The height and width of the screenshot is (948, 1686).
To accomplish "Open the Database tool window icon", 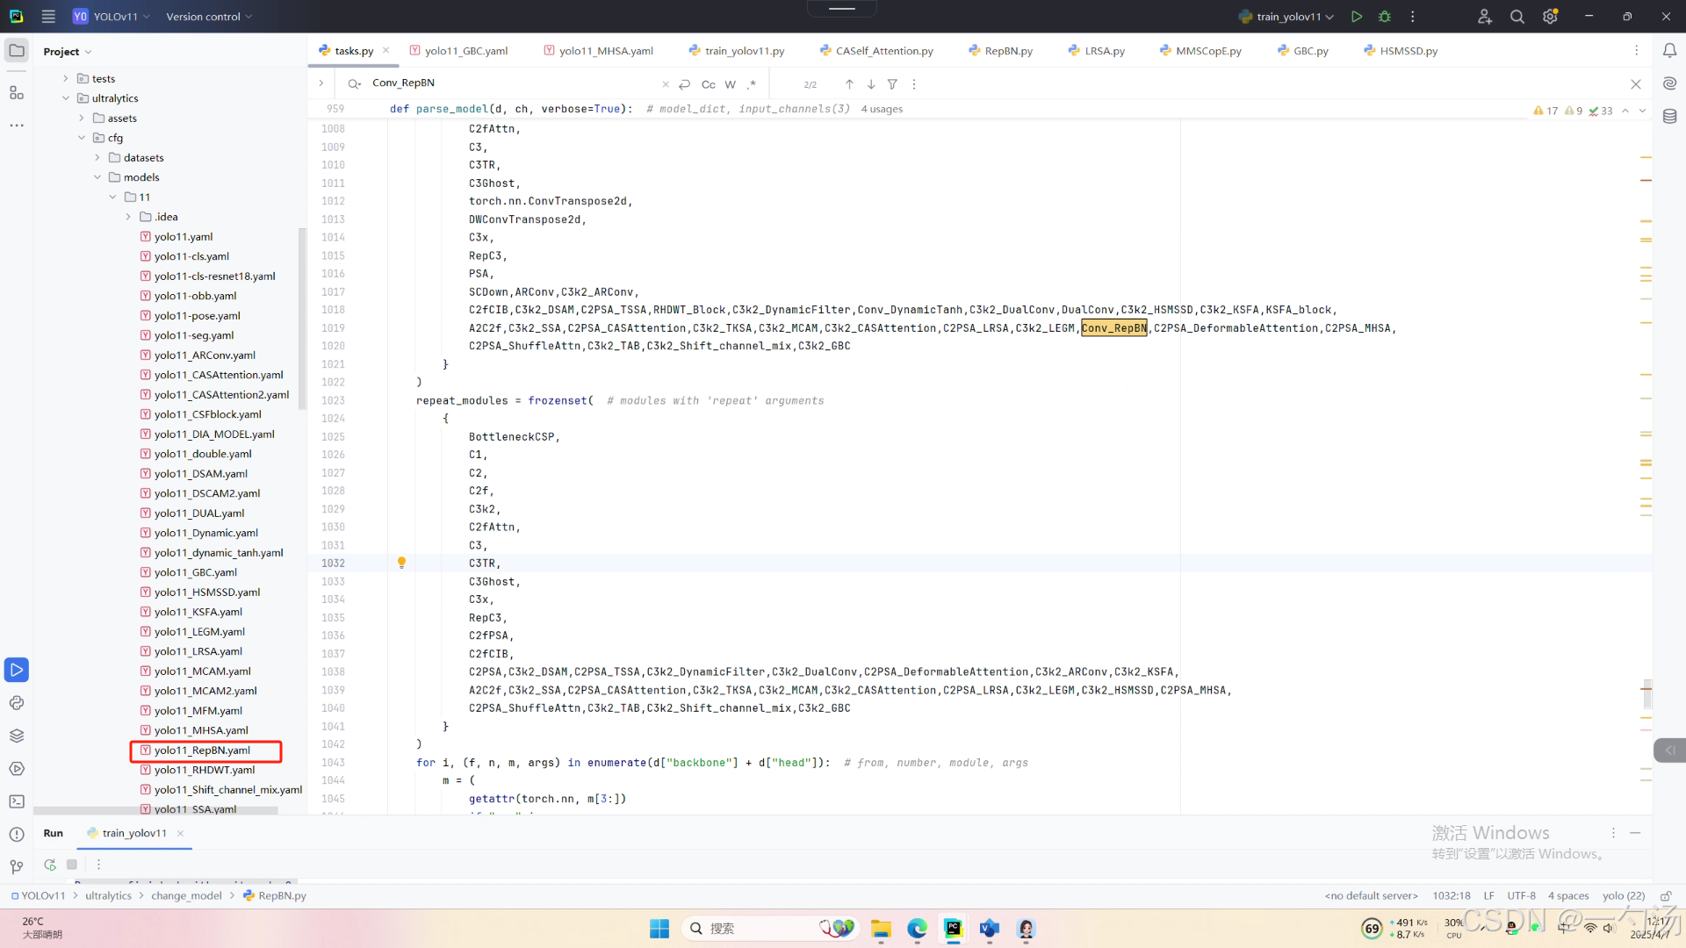I will pos(1669,117).
